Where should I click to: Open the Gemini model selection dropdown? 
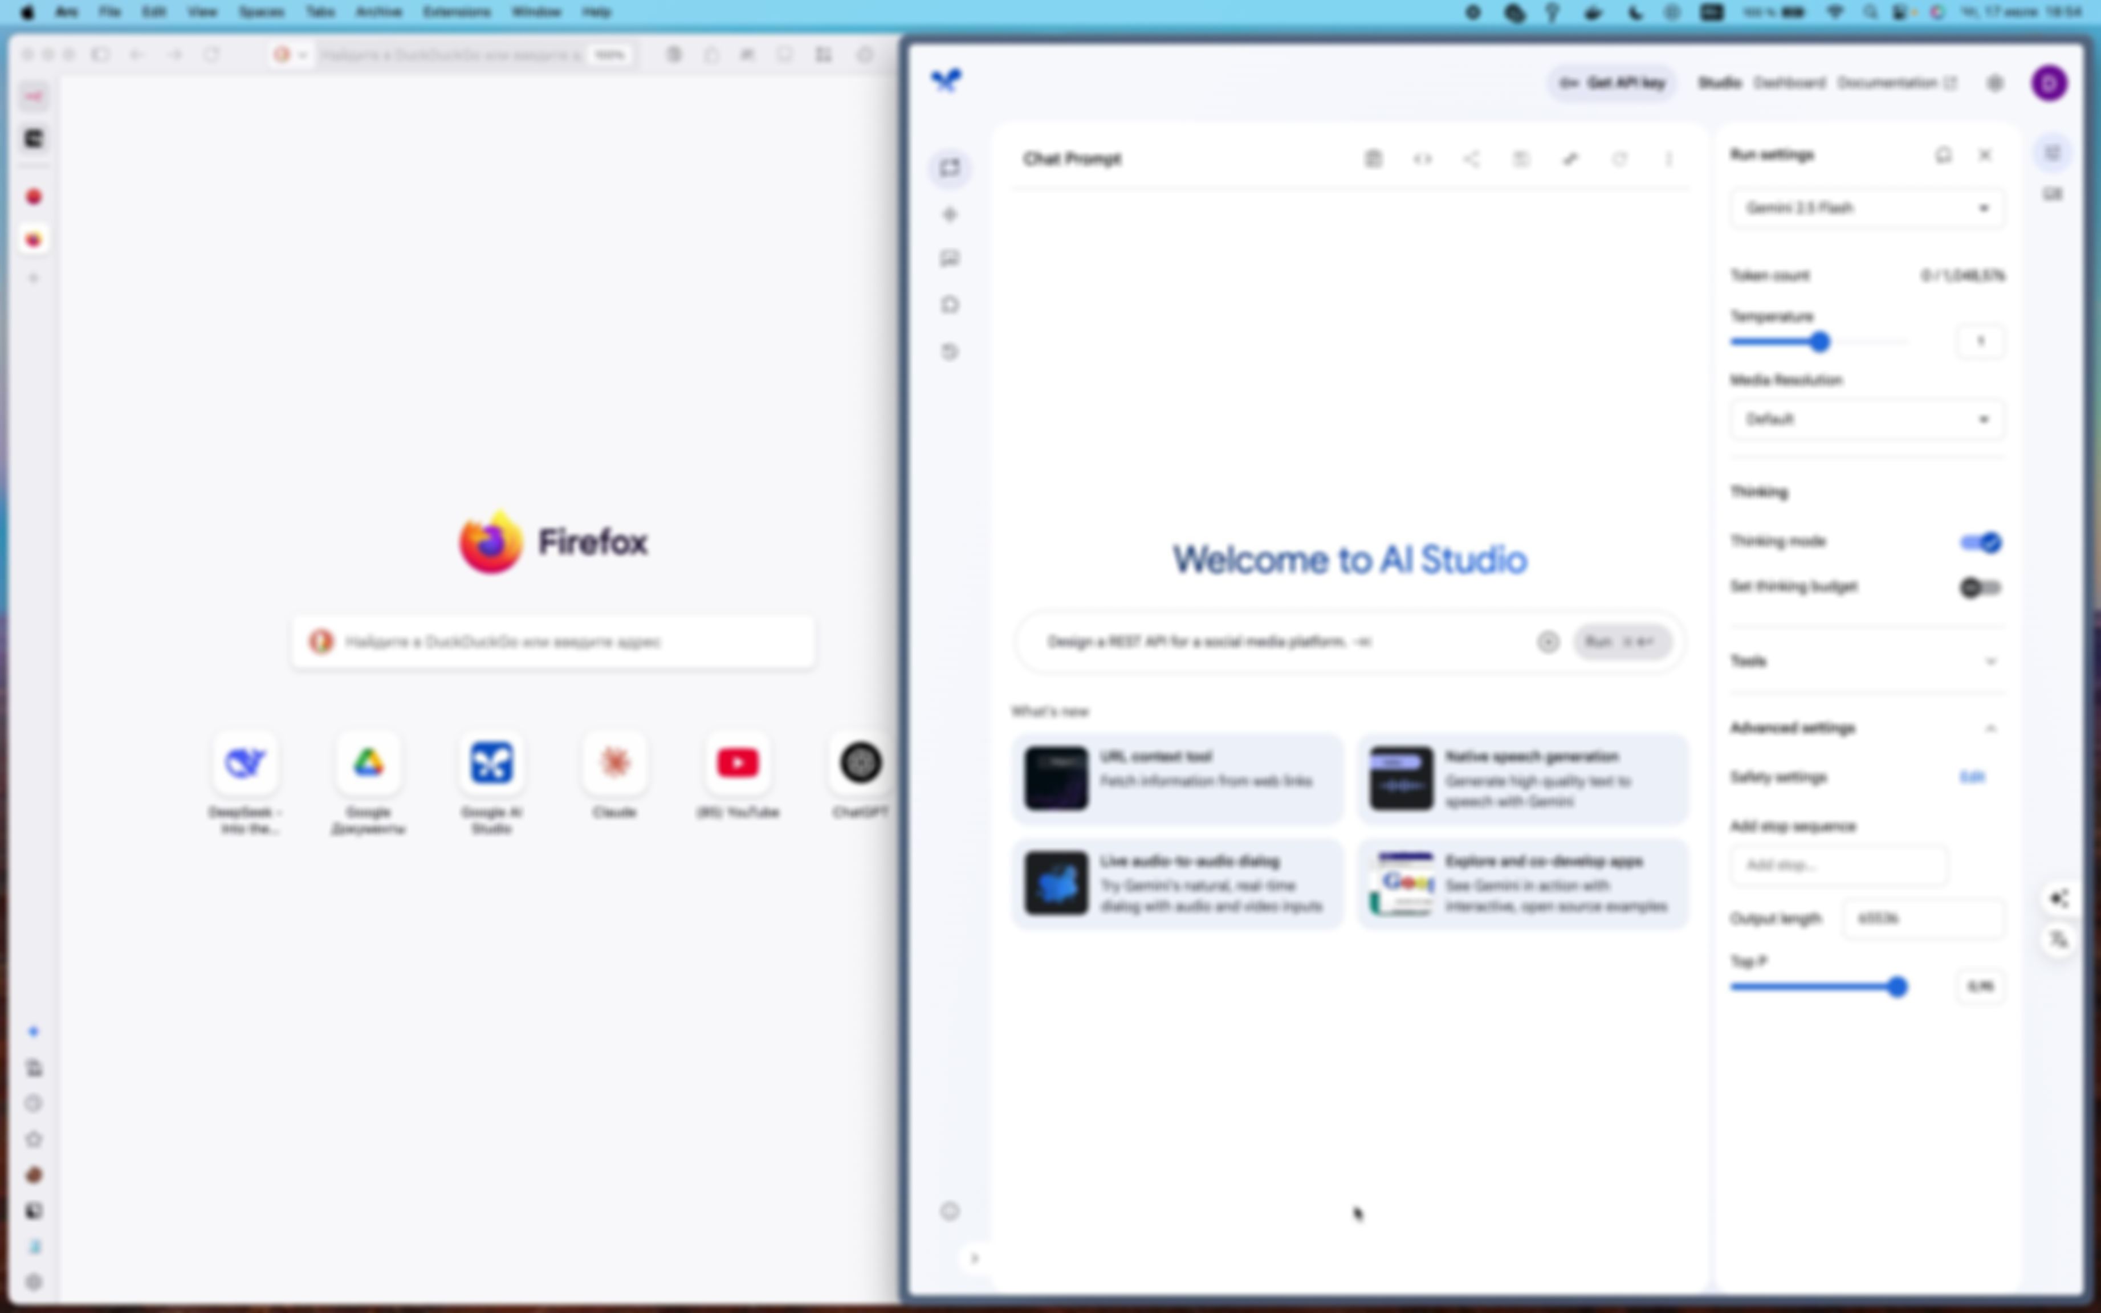pos(1867,209)
